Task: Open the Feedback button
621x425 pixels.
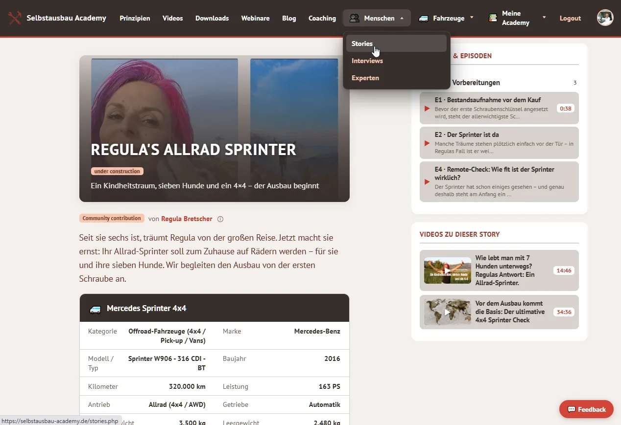Action: [586, 409]
